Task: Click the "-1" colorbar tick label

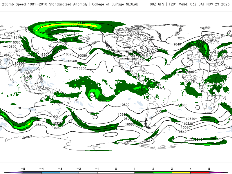Action: point(97,169)
